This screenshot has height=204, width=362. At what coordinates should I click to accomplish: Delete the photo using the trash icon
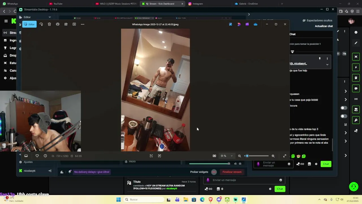click(x=49, y=24)
